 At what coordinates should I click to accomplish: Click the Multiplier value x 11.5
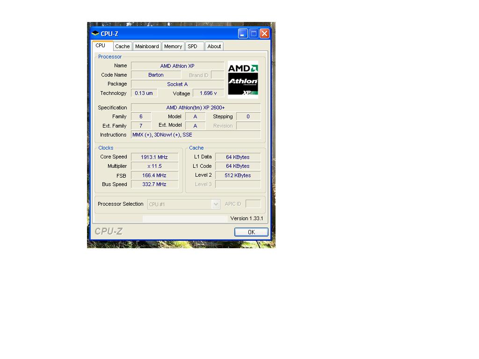tap(154, 166)
